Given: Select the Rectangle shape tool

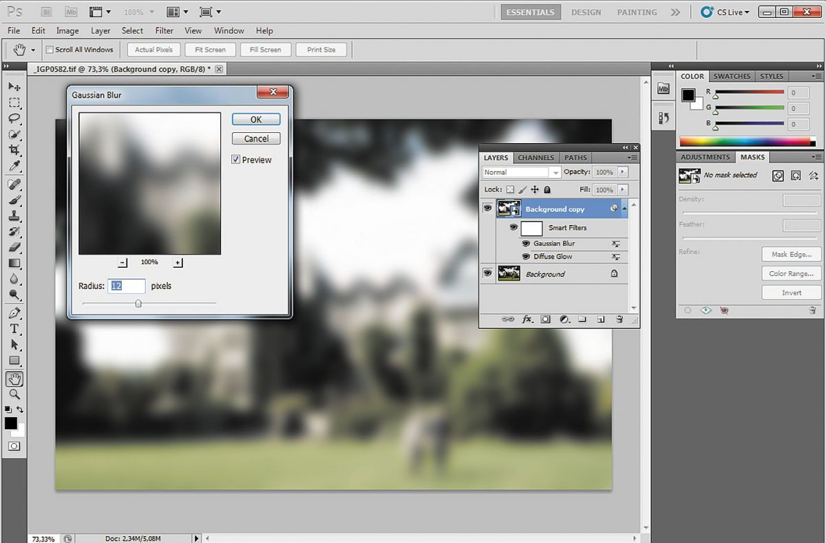Looking at the screenshot, I should (14, 361).
